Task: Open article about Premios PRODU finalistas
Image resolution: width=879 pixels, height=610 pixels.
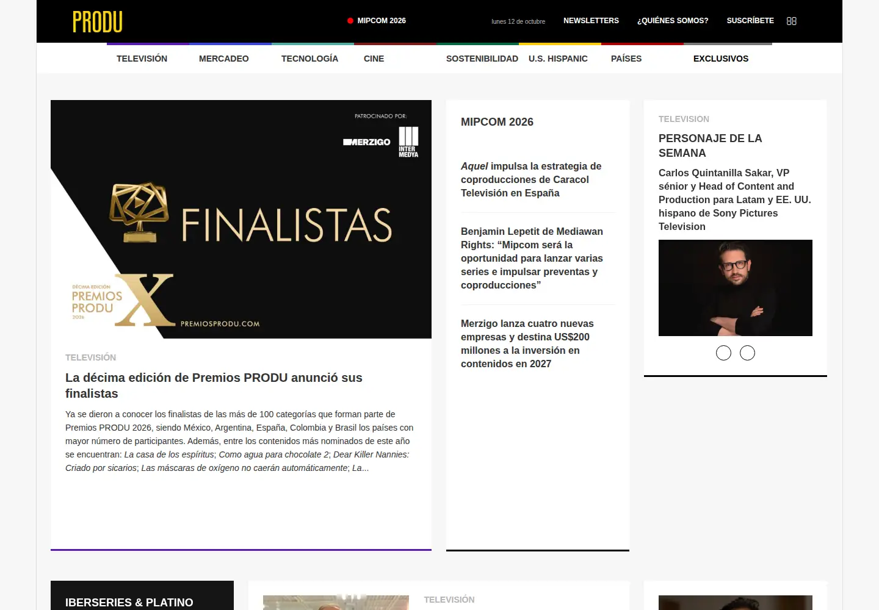Action: click(214, 386)
